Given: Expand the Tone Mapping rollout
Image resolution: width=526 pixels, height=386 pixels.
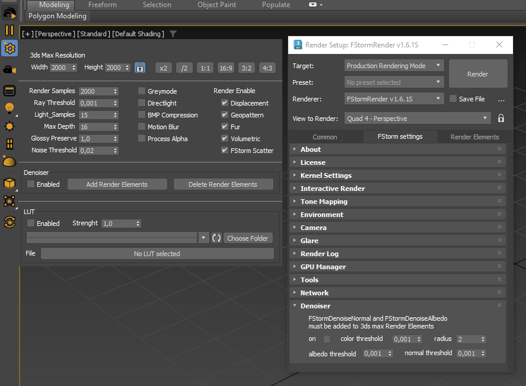Looking at the screenshot, I should pyautogui.click(x=397, y=201).
